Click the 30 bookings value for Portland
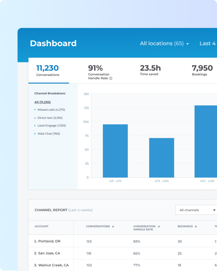This screenshot has height=271, width=217. tap(180, 241)
